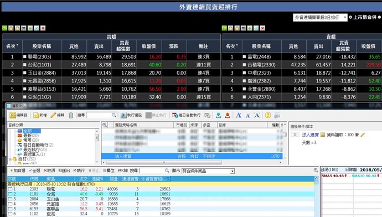Click the magnifier icon left of the 台泥(1101) chart
The width and height of the screenshot is (382, 217).
click(316, 170)
